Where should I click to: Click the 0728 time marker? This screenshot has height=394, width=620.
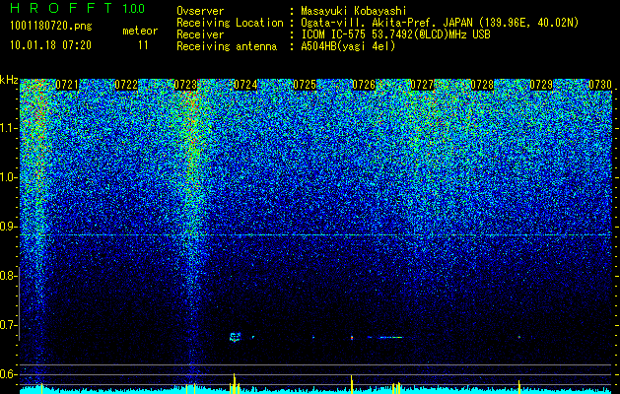pos(482,85)
